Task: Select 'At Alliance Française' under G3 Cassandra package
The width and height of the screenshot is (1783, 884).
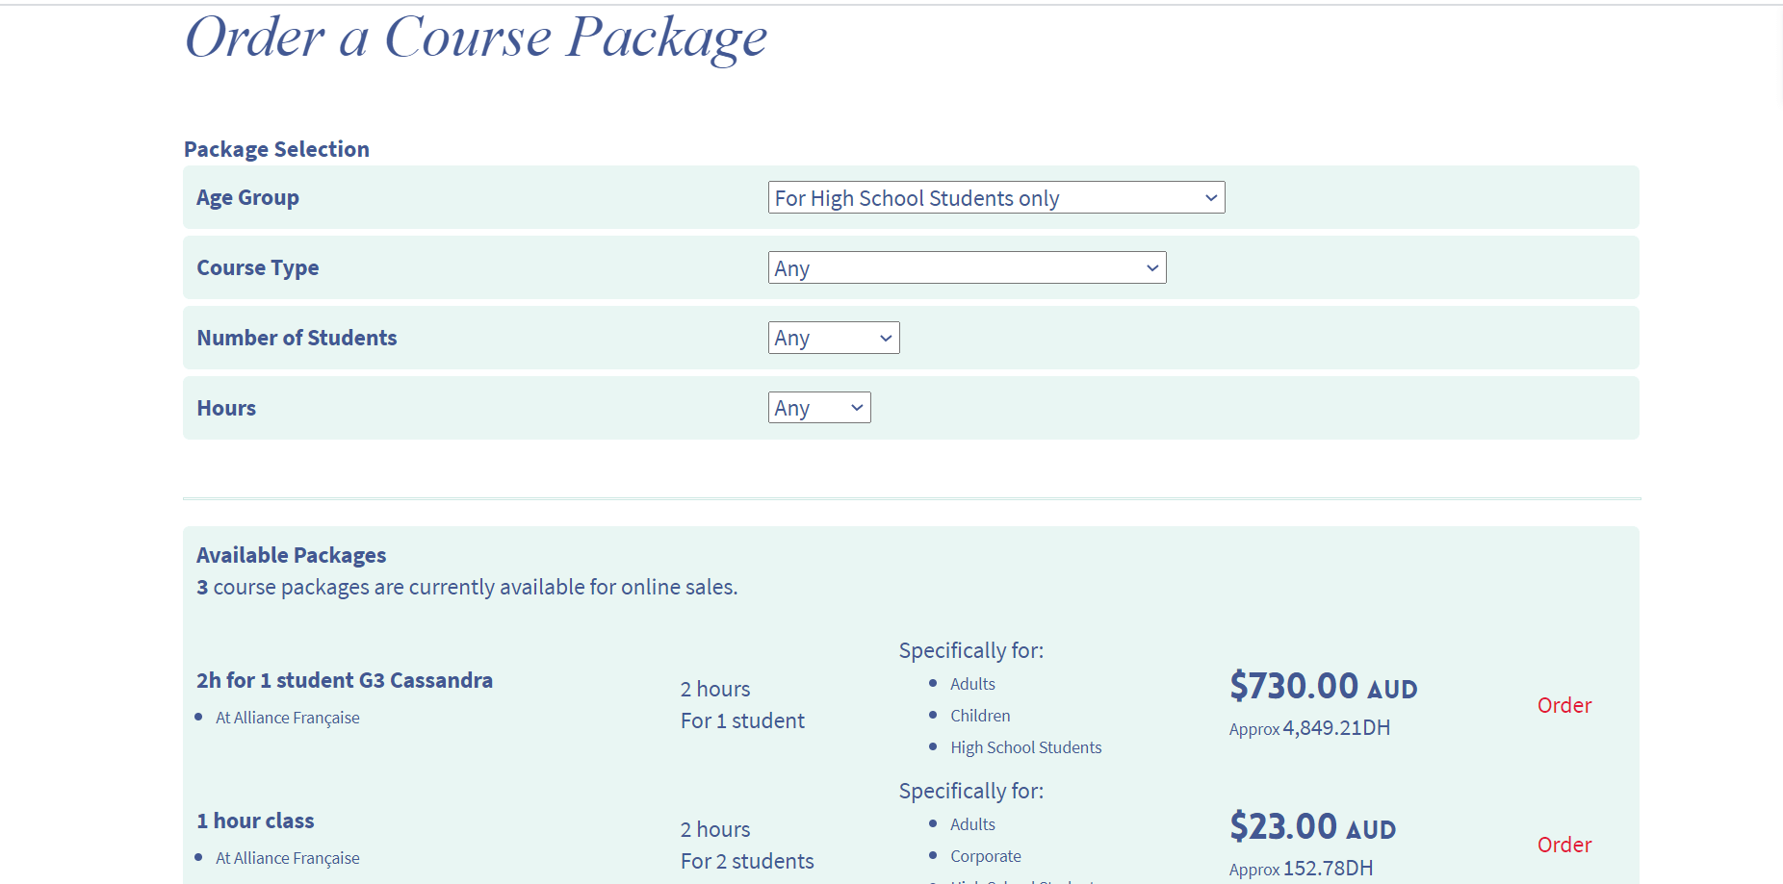Action: point(287,718)
